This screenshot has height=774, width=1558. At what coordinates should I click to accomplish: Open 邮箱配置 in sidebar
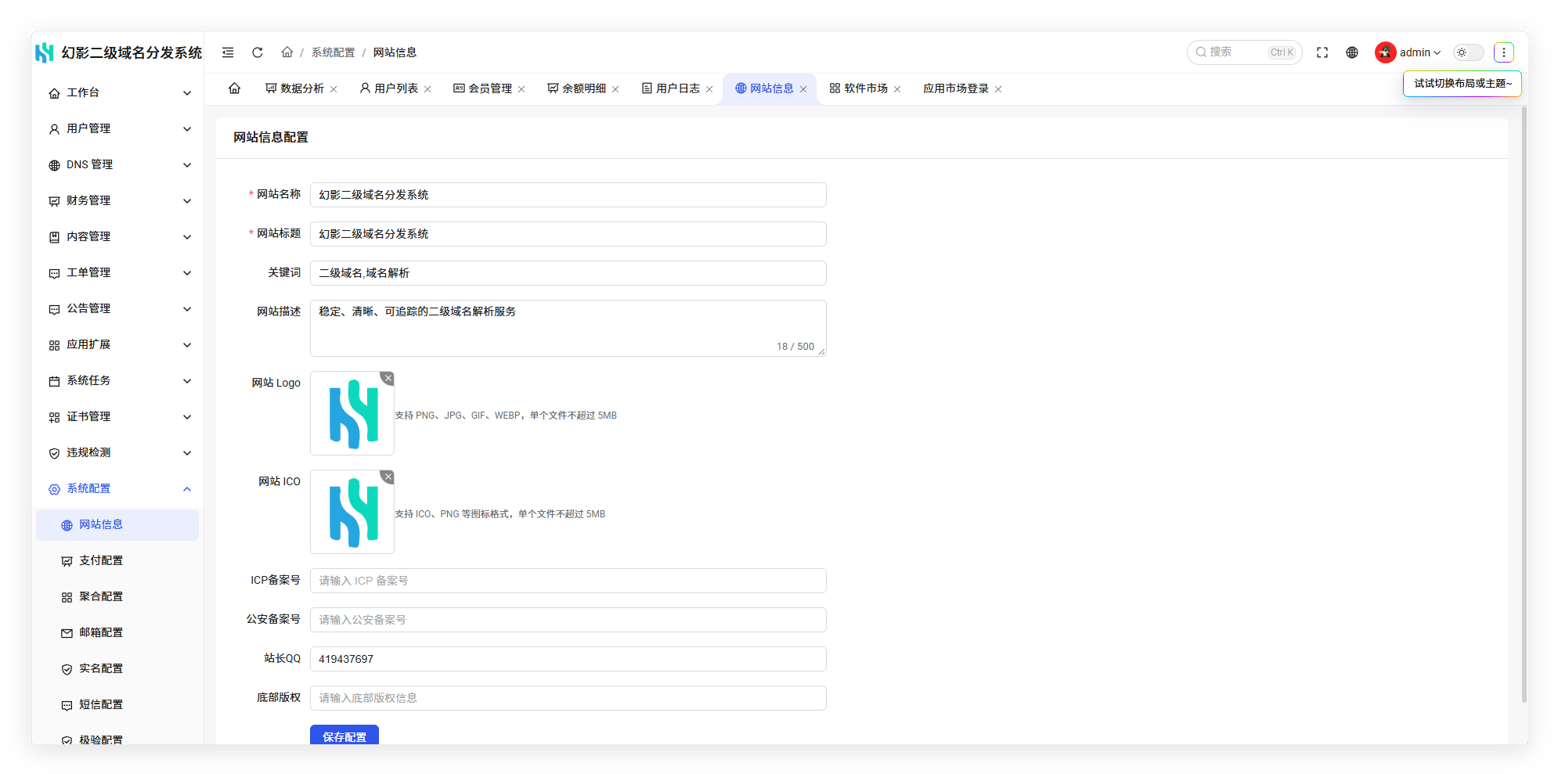(x=117, y=632)
